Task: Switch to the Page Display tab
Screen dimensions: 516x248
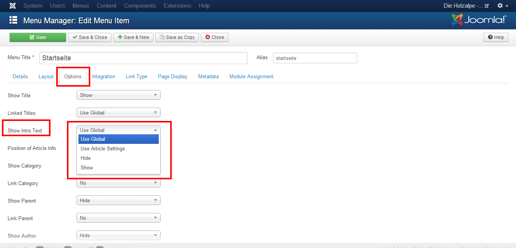Action: pos(173,76)
